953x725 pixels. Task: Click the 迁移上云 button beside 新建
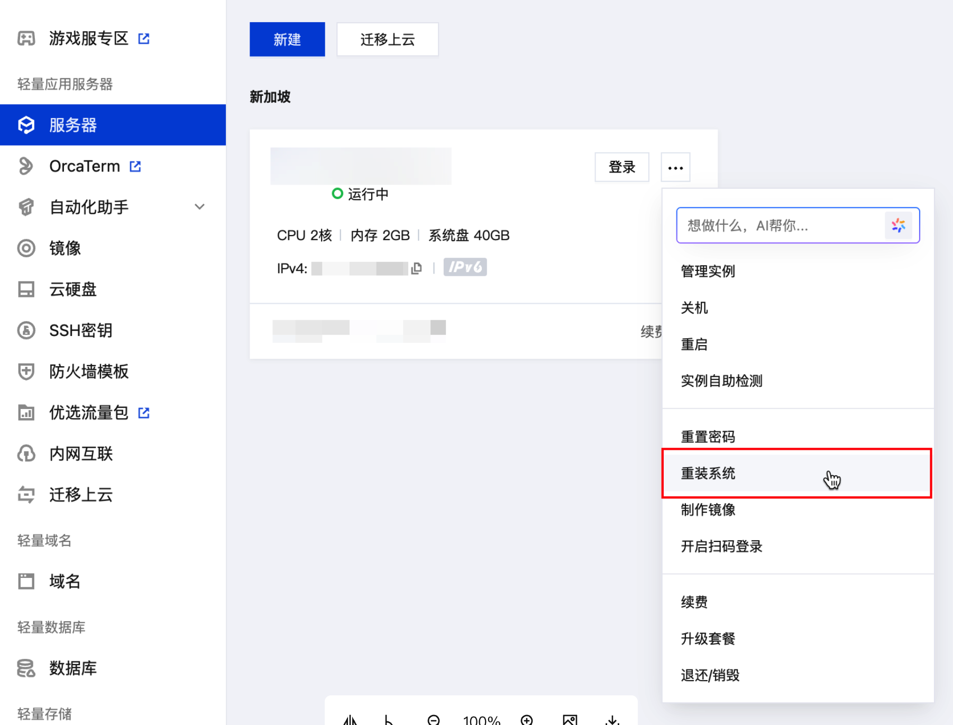tap(387, 39)
